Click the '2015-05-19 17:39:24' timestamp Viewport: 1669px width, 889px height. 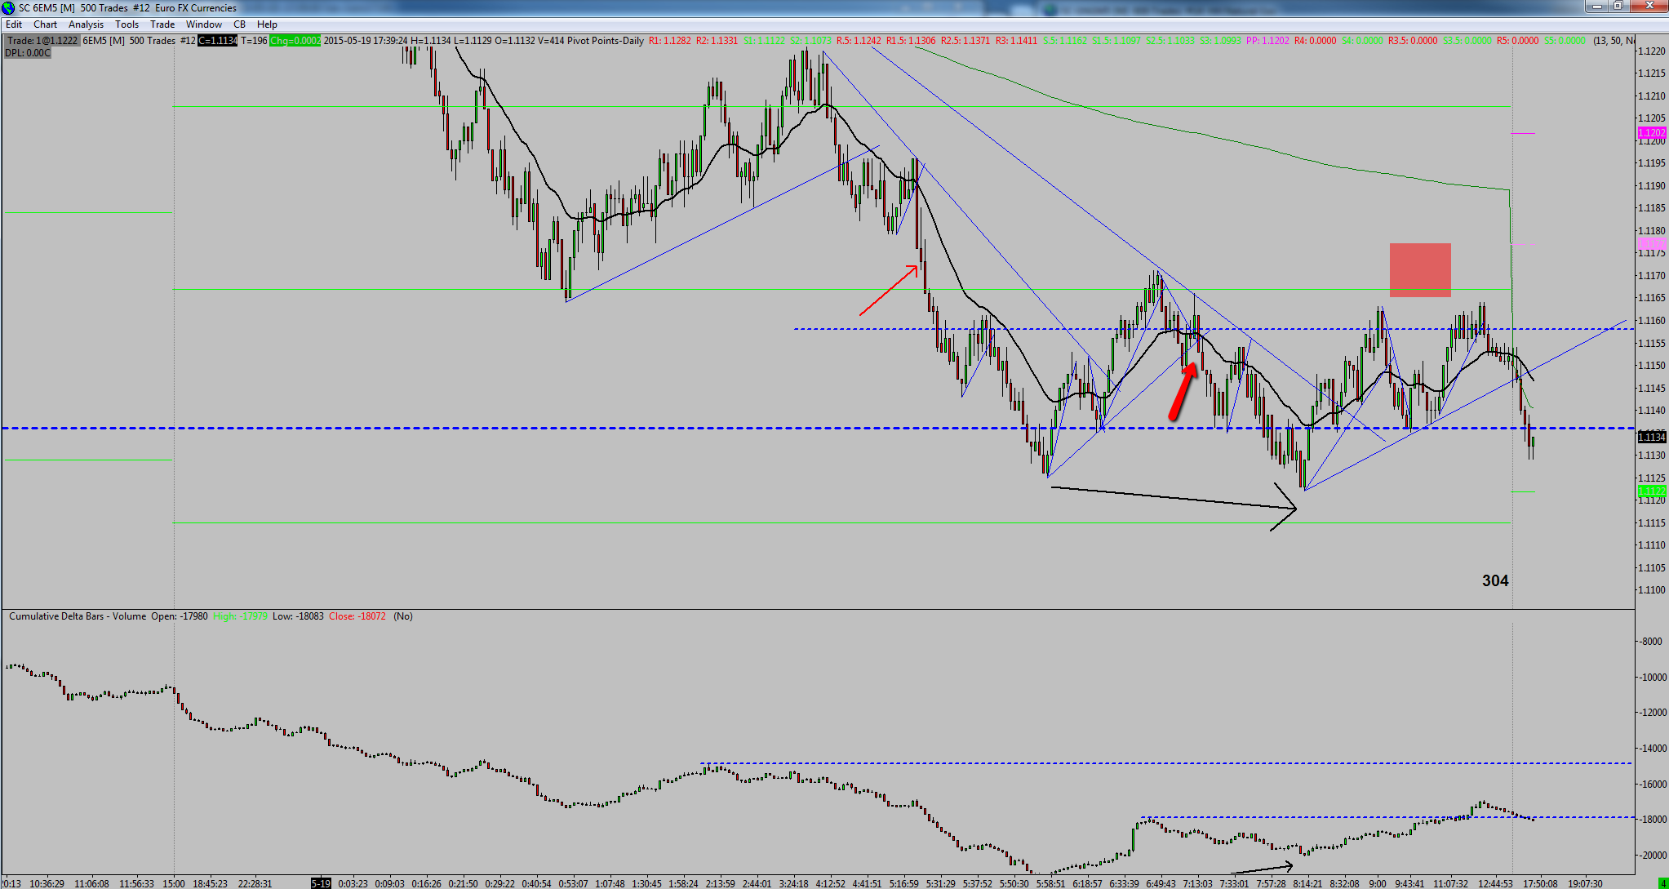click(x=366, y=41)
